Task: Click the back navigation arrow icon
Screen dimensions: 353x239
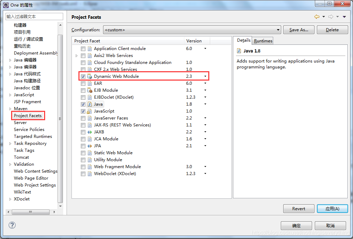Action: coord(317,17)
